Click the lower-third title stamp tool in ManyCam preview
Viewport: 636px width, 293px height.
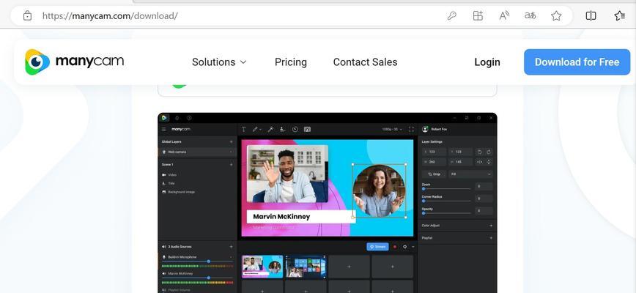pos(282,129)
